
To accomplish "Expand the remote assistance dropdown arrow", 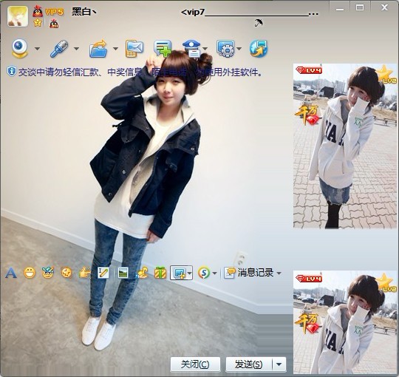I will coord(239,48).
